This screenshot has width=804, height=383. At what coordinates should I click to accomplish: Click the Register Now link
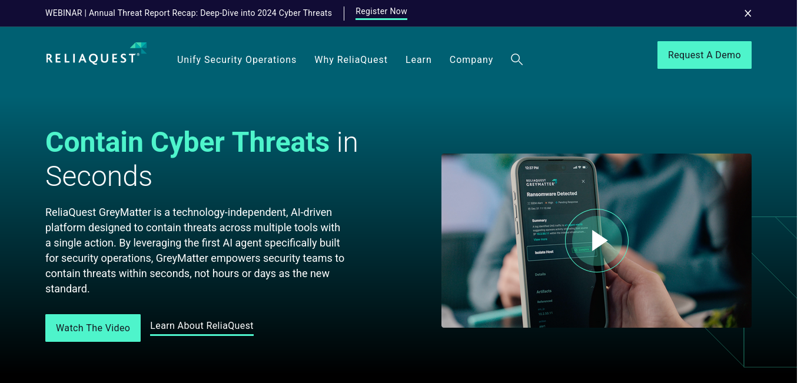point(381,12)
